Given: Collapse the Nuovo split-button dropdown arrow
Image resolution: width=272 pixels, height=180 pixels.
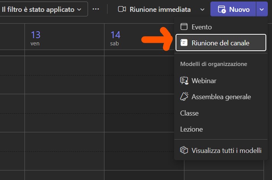Looking at the screenshot, I should coord(262,9).
